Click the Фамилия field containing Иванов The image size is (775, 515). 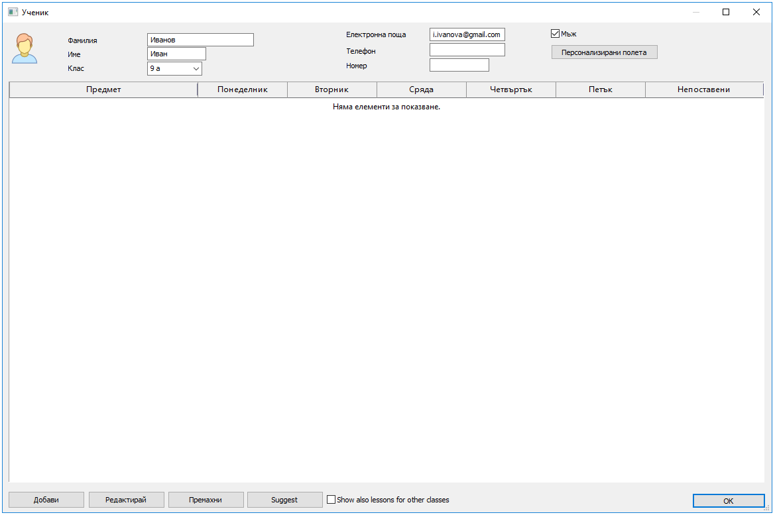pos(200,40)
